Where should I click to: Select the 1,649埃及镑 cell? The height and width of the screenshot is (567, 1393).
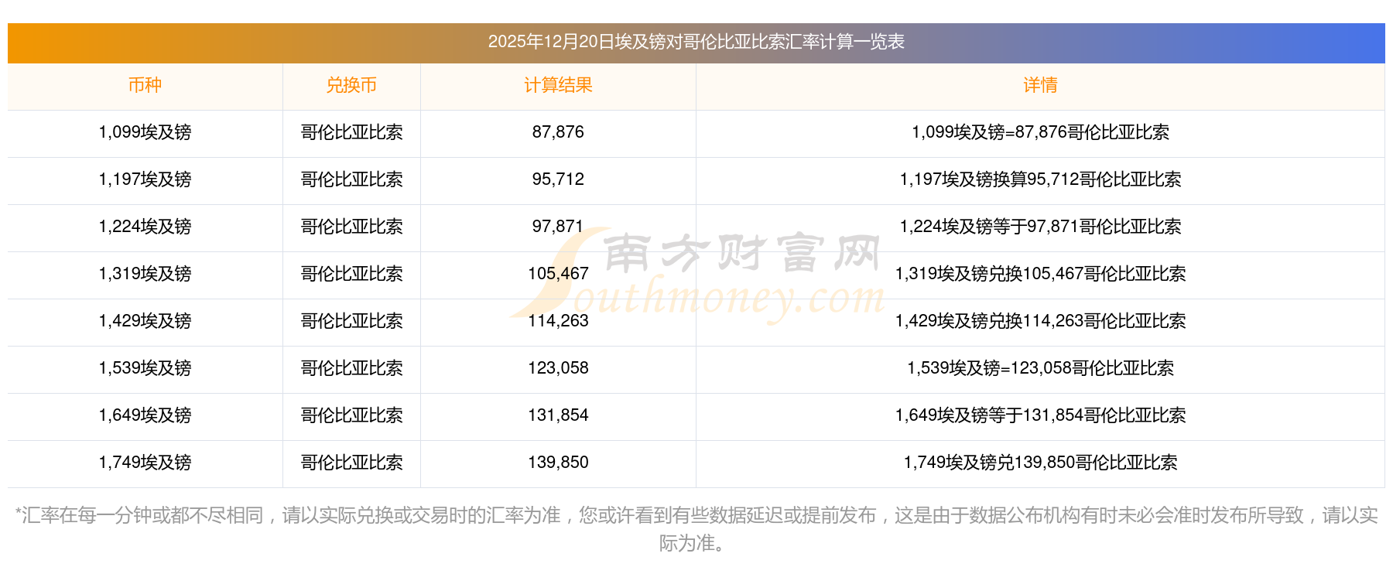click(x=145, y=415)
